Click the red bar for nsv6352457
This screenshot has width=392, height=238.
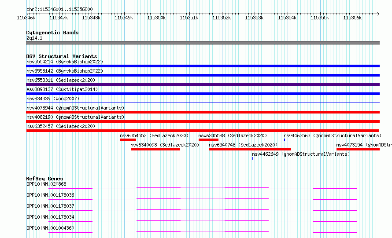(x=203, y=131)
